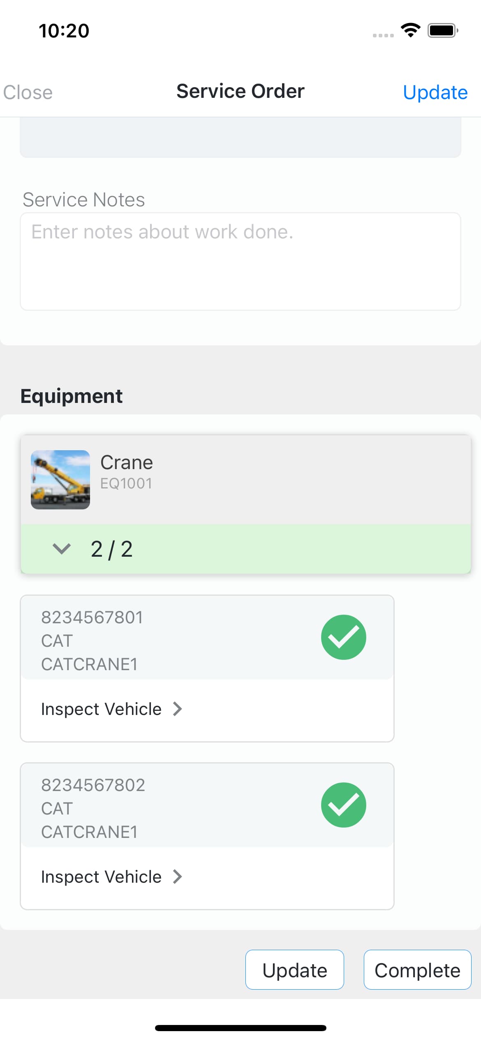The width and height of the screenshot is (481, 1041).
Task: Tap the chevron next to second Inspect Vehicle
Action: pyautogui.click(x=178, y=877)
